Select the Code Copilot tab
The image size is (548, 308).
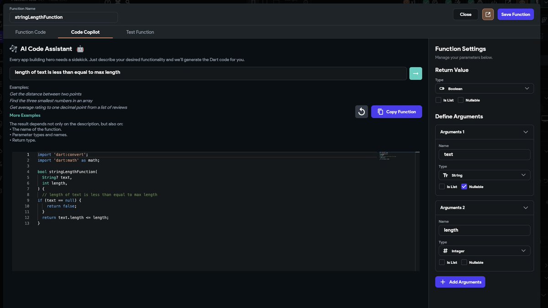(x=85, y=32)
